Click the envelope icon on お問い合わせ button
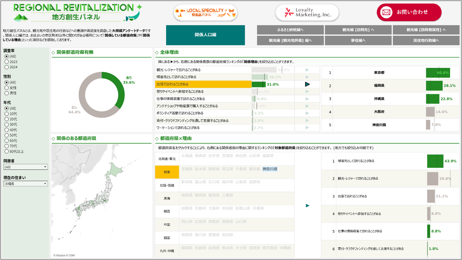 point(386,13)
